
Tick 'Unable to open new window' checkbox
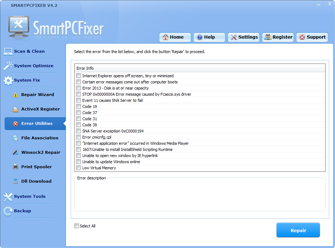pos(78,156)
